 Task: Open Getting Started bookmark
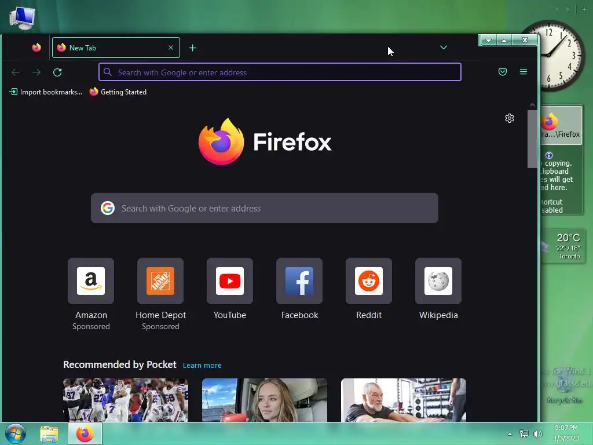(x=118, y=92)
